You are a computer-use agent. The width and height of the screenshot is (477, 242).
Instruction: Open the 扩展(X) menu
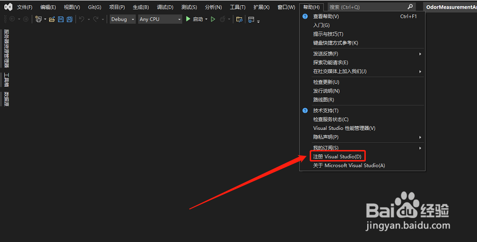(x=261, y=7)
